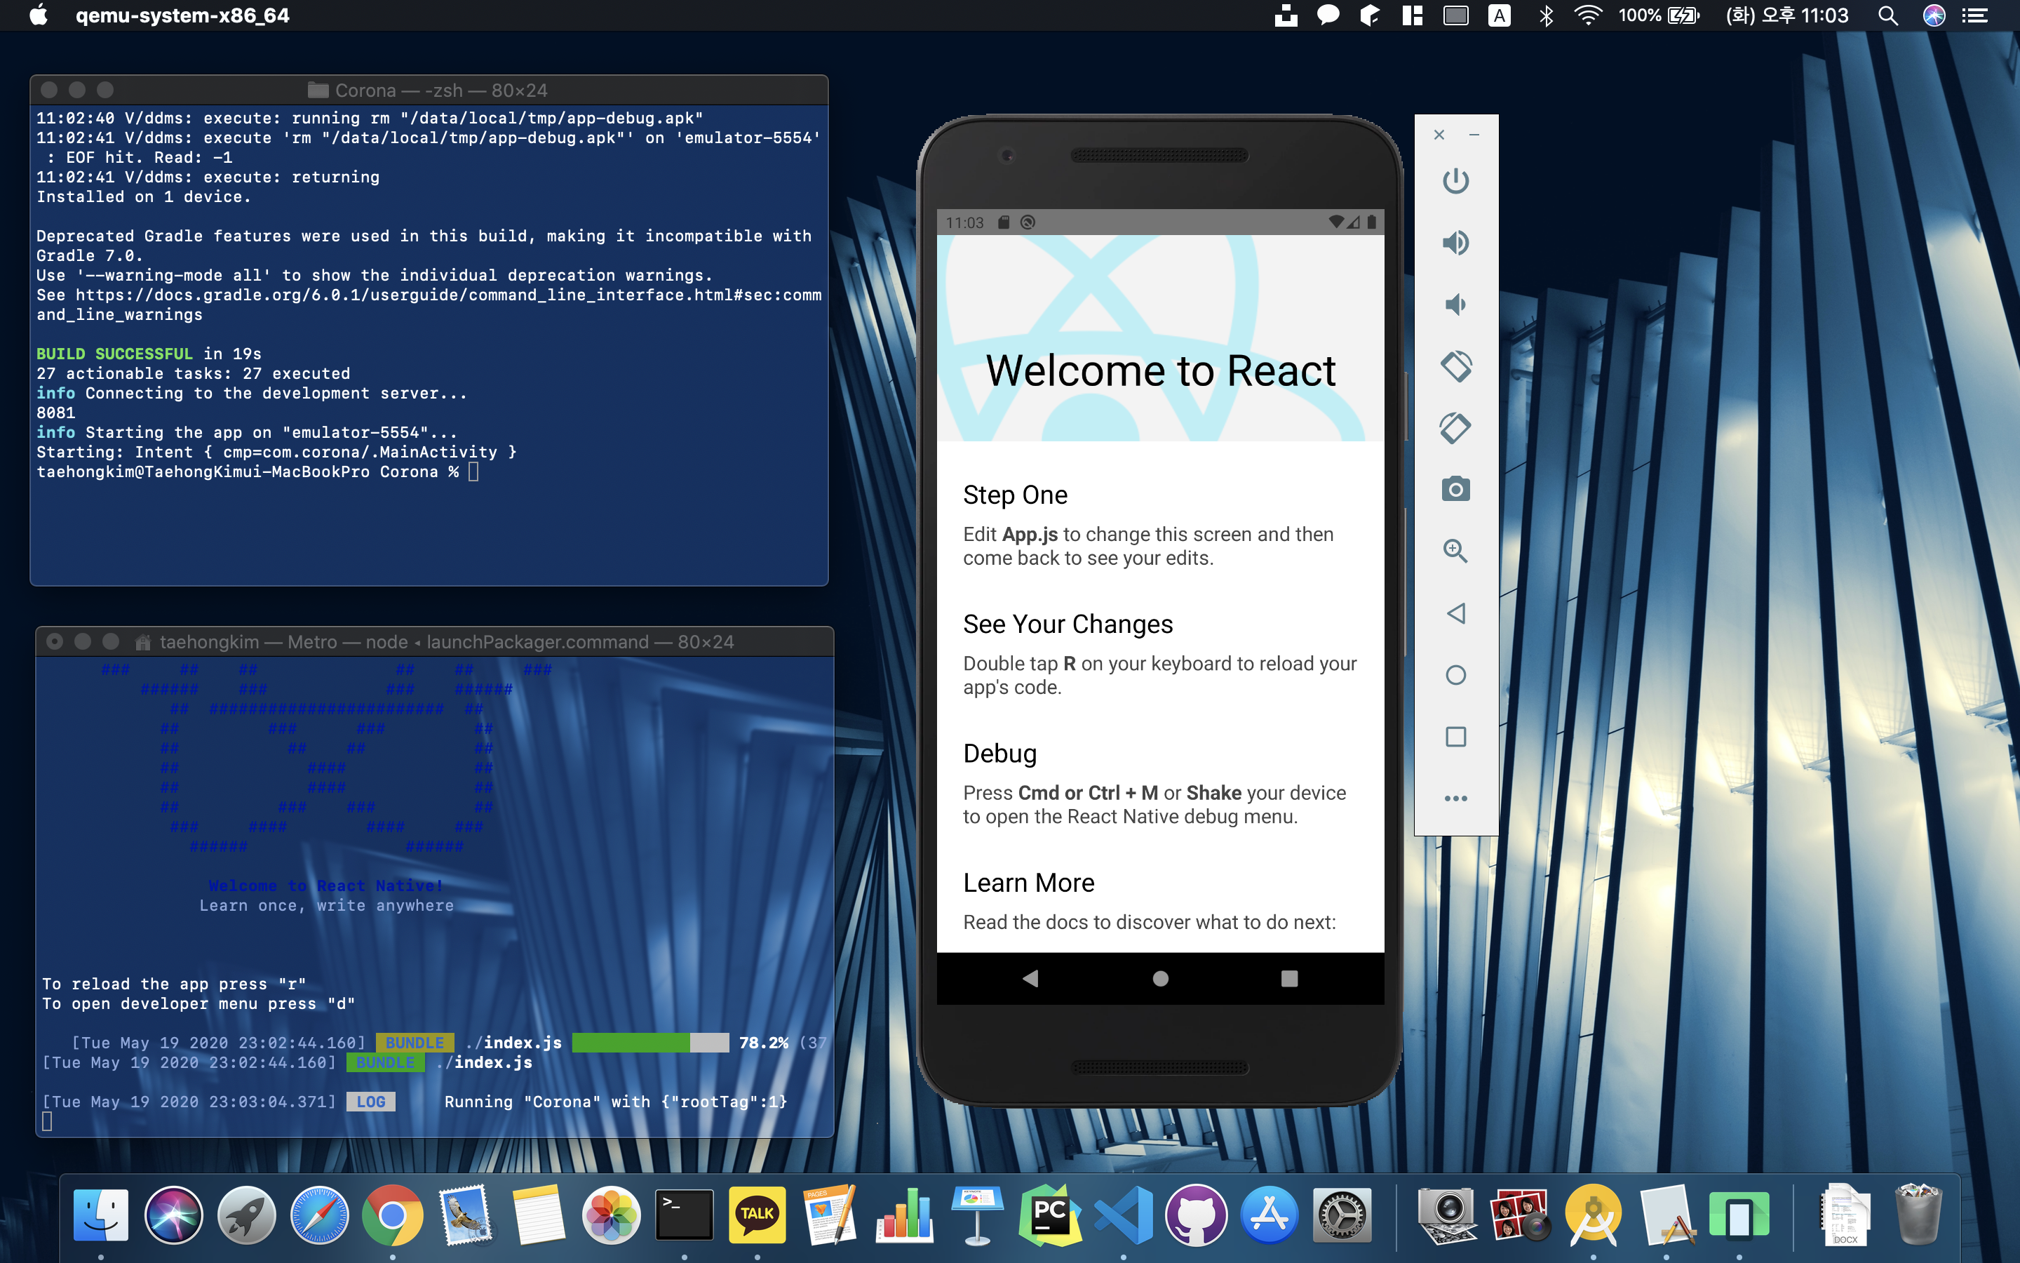Tap Android navigation bar Back button
The height and width of the screenshot is (1263, 2020).
click(1031, 978)
